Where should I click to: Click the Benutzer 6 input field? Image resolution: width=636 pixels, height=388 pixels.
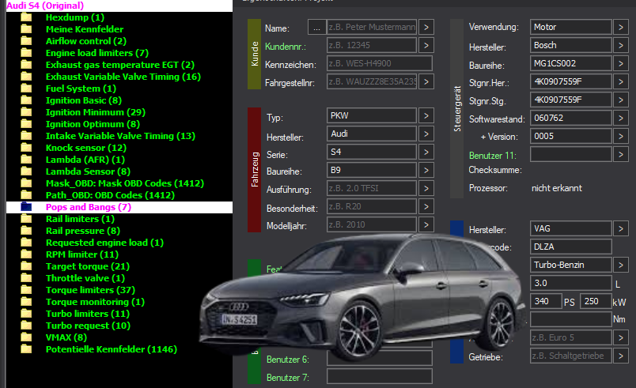tap(380, 358)
